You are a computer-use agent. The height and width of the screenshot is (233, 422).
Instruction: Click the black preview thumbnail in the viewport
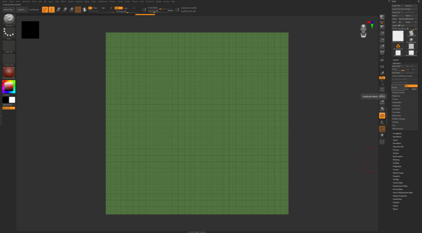(x=31, y=30)
